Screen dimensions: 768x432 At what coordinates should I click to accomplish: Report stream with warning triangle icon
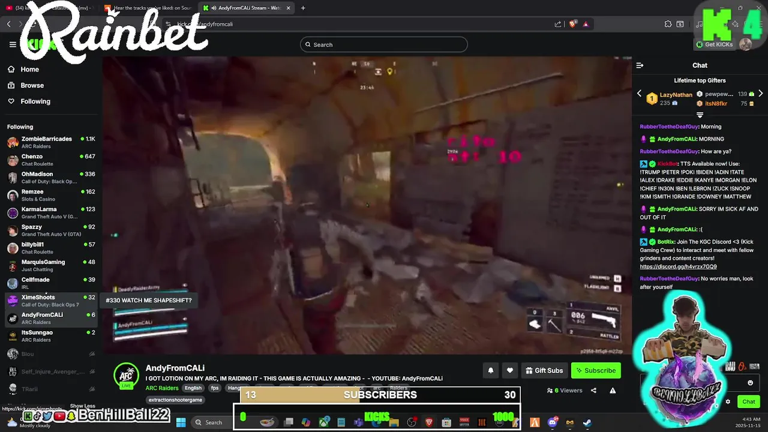click(613, 391)
